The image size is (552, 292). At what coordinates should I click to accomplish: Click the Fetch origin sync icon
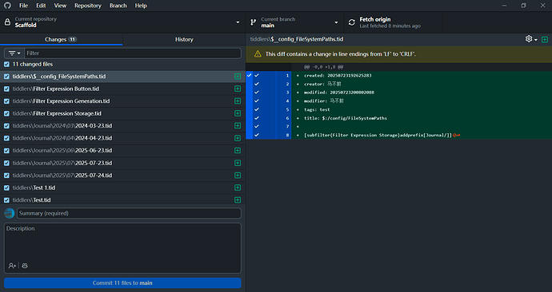click(352, 22)
